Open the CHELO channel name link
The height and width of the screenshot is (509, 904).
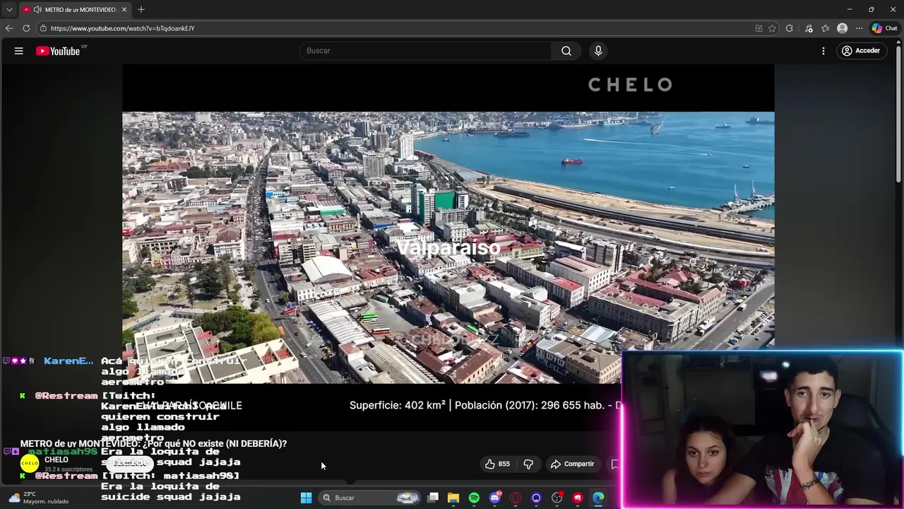click(x=56, y=460)
